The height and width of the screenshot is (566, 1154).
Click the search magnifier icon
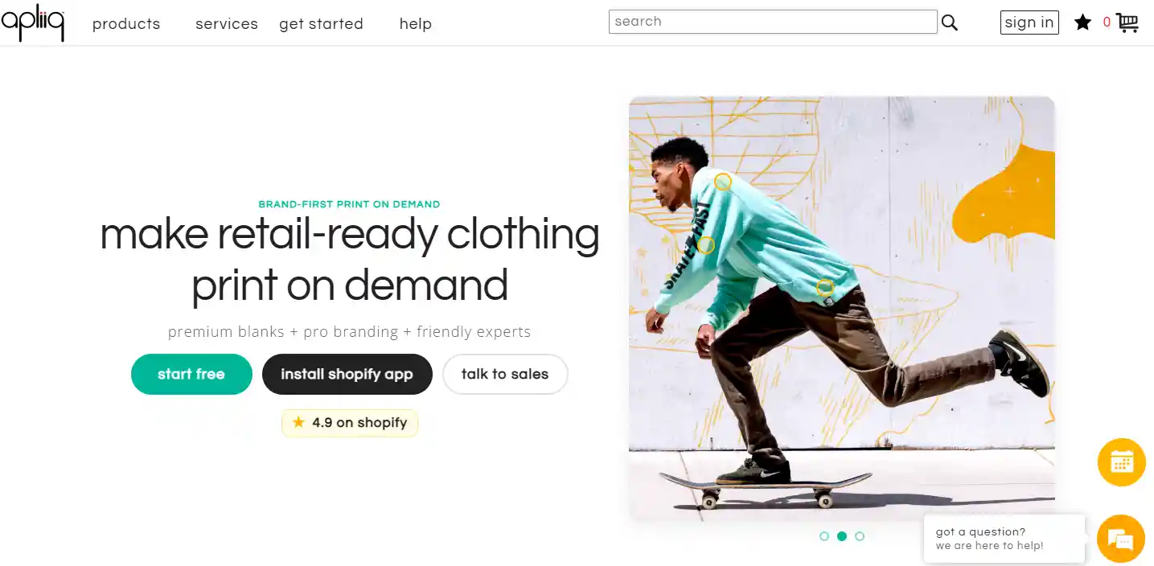click(x=950, y=23)
